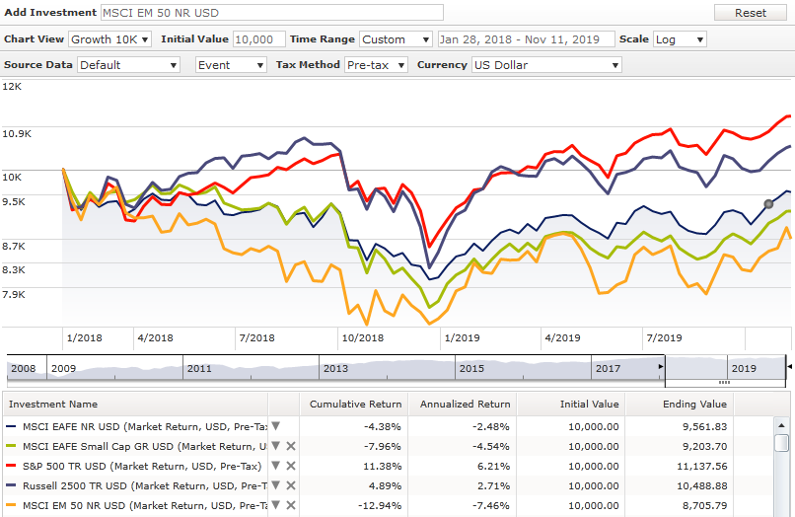The width and height of the screenshot is (795, 517).
Task: Open the Tax Method Pre-tax dropdown
Action: (376, 65)
